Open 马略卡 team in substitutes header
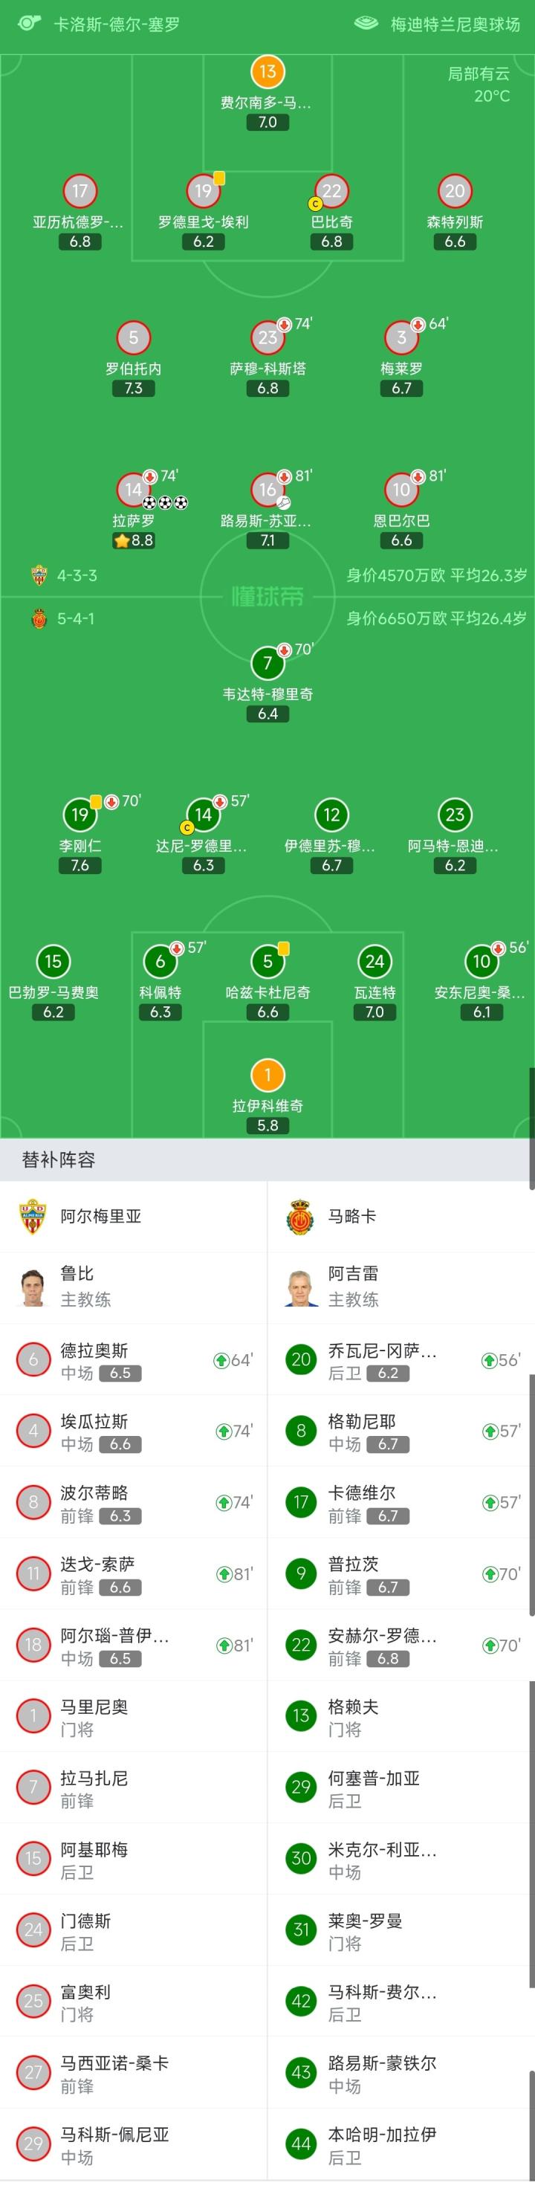The image size is (535, 2203). 351,1216
